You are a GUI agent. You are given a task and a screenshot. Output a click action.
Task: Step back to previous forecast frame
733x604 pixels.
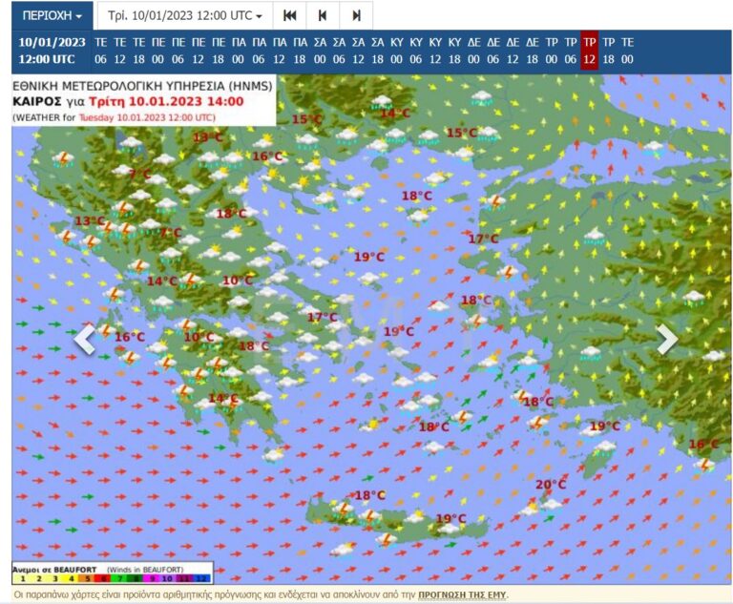tap(323, 15)
